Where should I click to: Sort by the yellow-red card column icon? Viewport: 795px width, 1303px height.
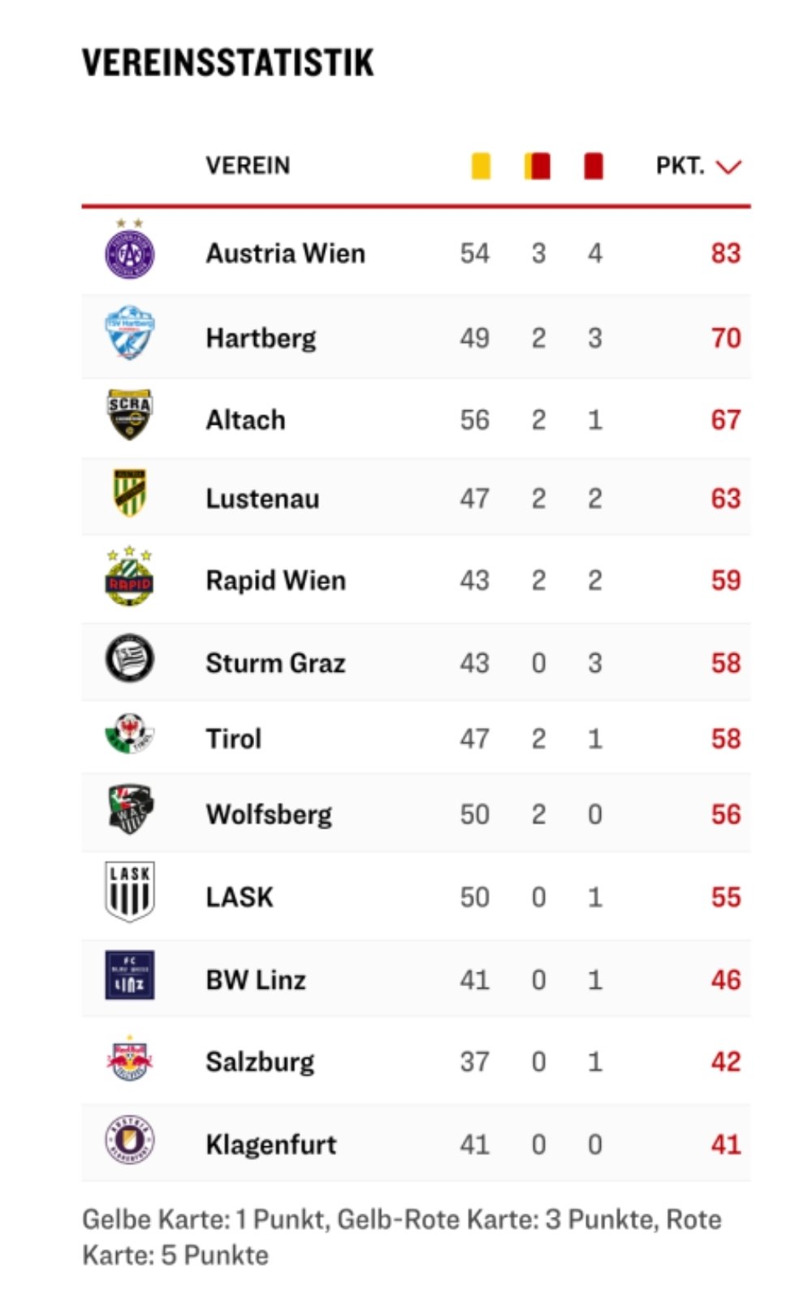(x=538, y=166)
